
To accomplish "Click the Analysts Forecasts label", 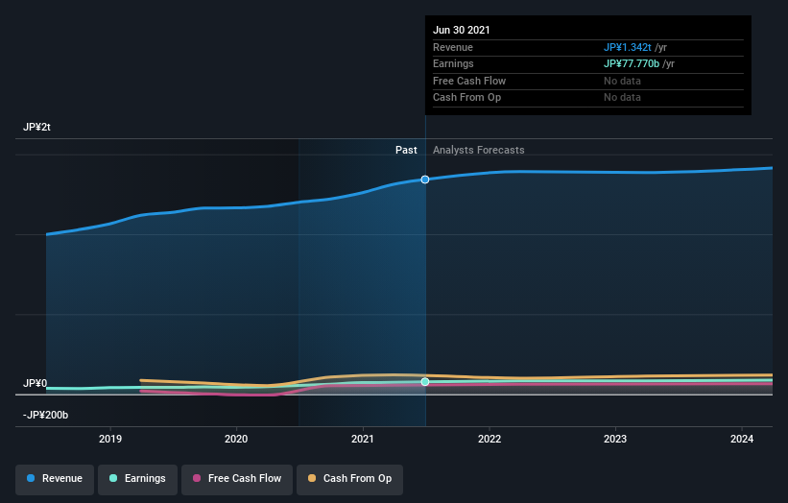I will pyautogui.click(x=478, y=151).
